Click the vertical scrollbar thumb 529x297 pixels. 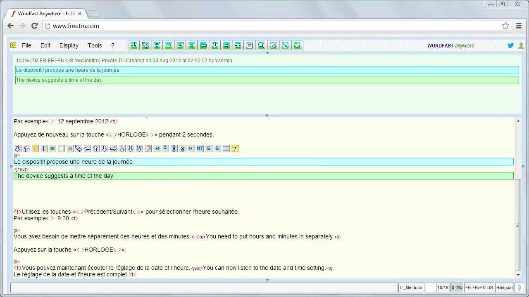pos(518,225)
